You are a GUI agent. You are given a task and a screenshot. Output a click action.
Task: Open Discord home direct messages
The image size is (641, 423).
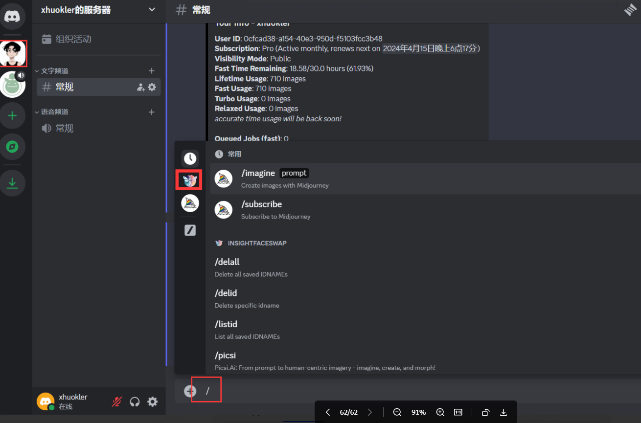13,16
